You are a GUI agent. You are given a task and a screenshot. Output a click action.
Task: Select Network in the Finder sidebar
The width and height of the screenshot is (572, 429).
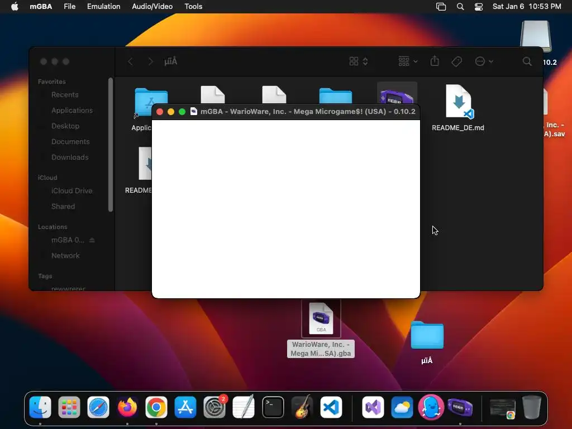pyautogui.click(x=65, y=256)
